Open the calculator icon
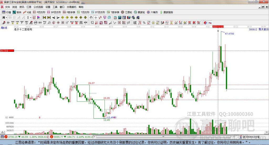 (x=120, y=18)
